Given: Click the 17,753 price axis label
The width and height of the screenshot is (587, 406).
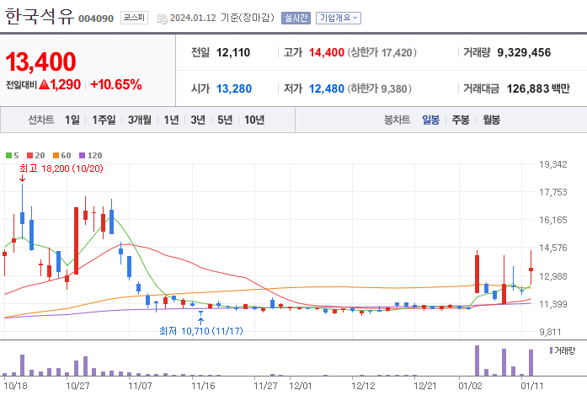Looking at the screenshot, I should 553,192.
